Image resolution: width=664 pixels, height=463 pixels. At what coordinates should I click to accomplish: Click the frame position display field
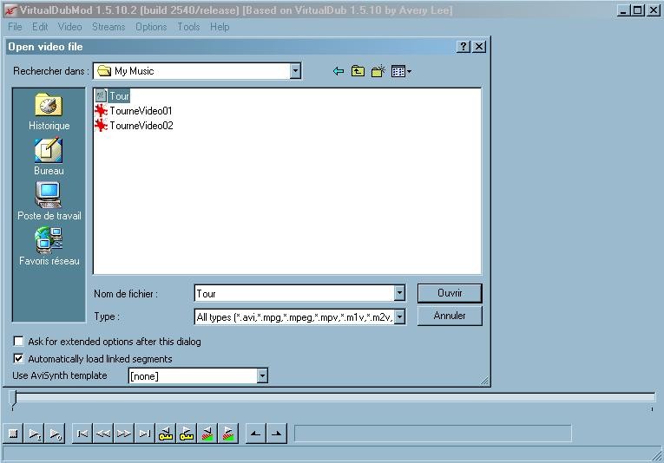tap(433, 434)
